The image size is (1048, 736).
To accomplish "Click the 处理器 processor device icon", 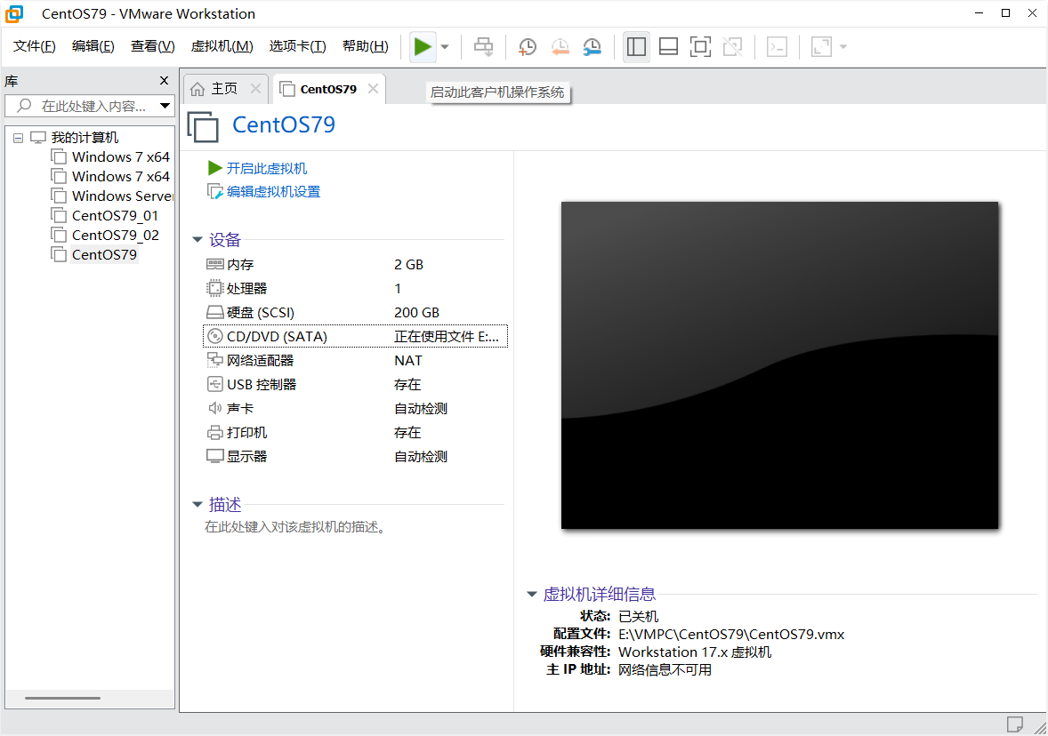I will [214, 288].
